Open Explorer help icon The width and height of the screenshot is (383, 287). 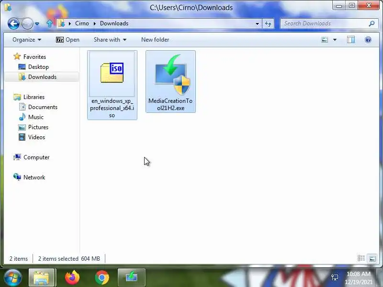pyautogui.click(x=368, y=40)
